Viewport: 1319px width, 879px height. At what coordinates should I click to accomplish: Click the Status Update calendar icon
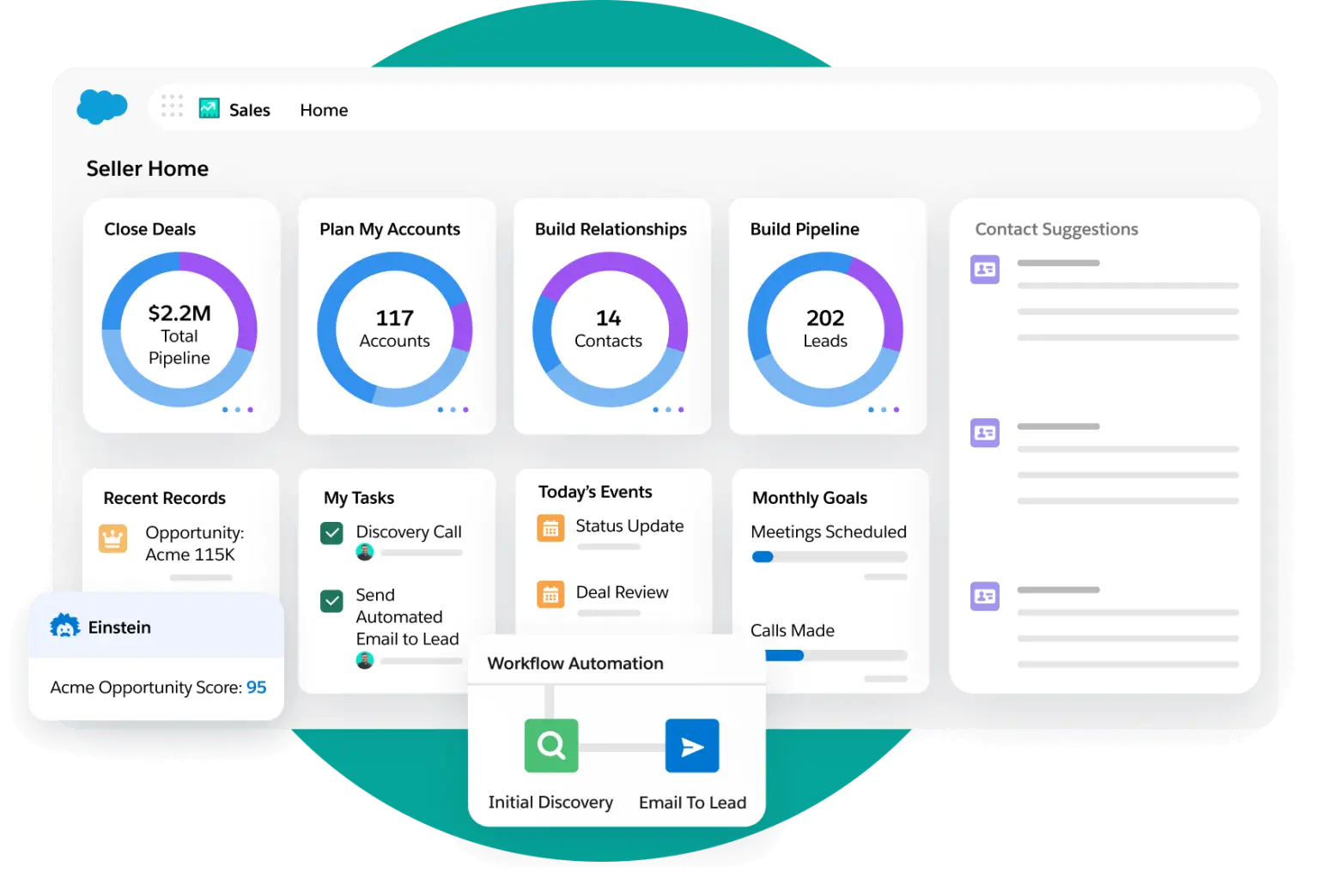tap(550, 529)
